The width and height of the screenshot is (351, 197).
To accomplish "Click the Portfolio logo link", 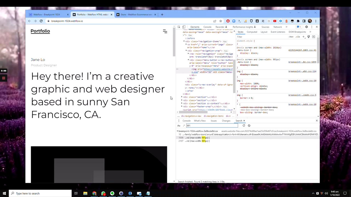I will [40, 31].
